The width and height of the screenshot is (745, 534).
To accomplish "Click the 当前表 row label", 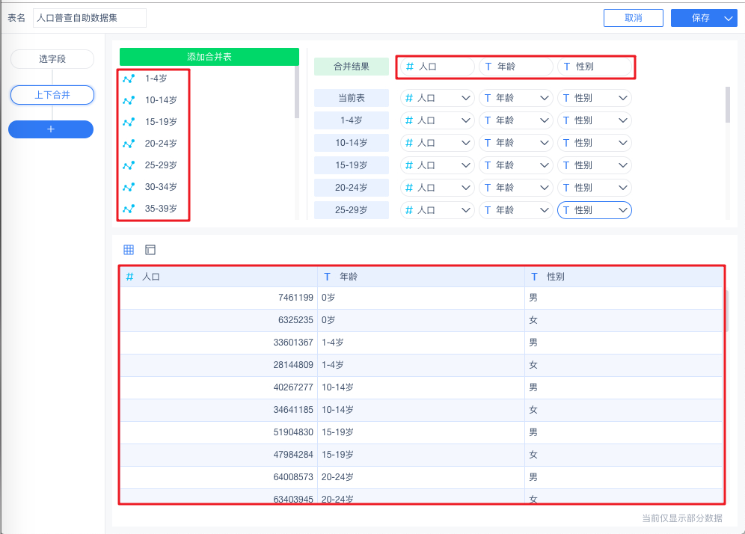I will coord(351,98).
